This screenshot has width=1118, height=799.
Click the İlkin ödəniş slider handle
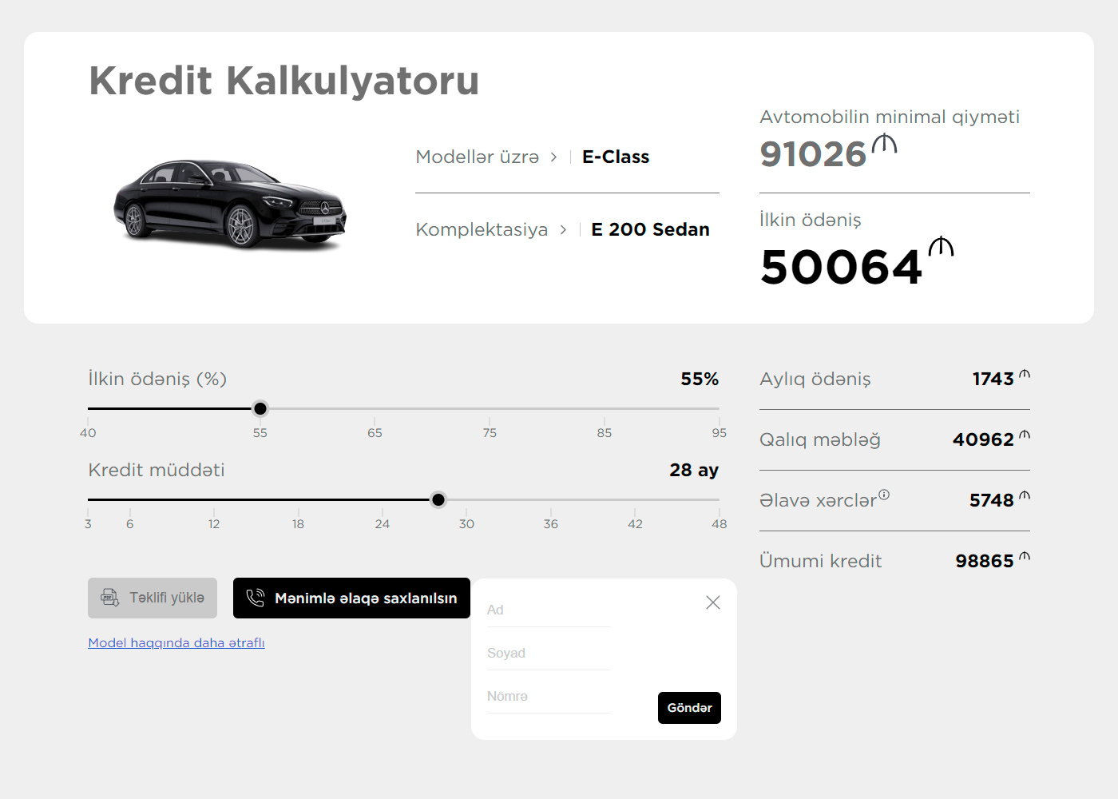(x=260, y=409)
